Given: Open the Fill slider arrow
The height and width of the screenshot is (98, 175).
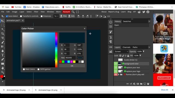Looking at the screenshot, I should [x=140, y=56].
